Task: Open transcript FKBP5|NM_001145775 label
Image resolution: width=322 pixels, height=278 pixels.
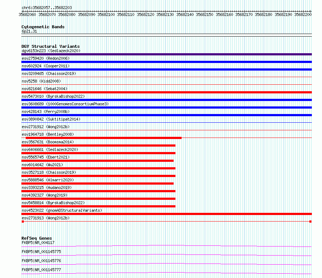Action: coord(41,252)
